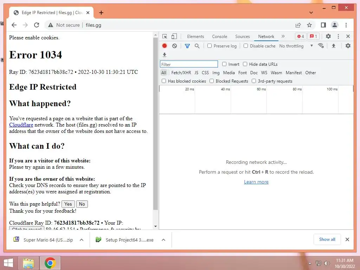Image resolution: width=360 pixels, height=270 pixels.
Task: Enable the Disable cache checkbox
Action: (246, 46)
